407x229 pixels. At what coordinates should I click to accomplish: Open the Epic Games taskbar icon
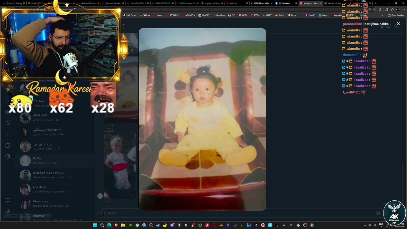(256, 225)
